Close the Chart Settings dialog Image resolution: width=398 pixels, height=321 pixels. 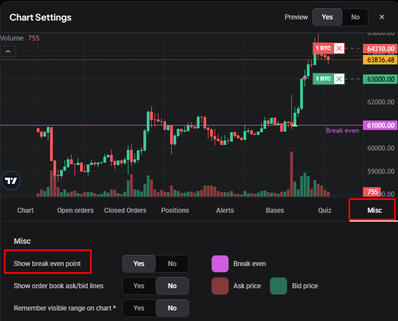381,17
